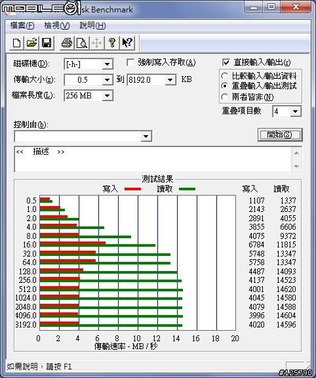Open the minimum transfer size 0.5 dropdown

pyautogui.click(x=107, y=80)
